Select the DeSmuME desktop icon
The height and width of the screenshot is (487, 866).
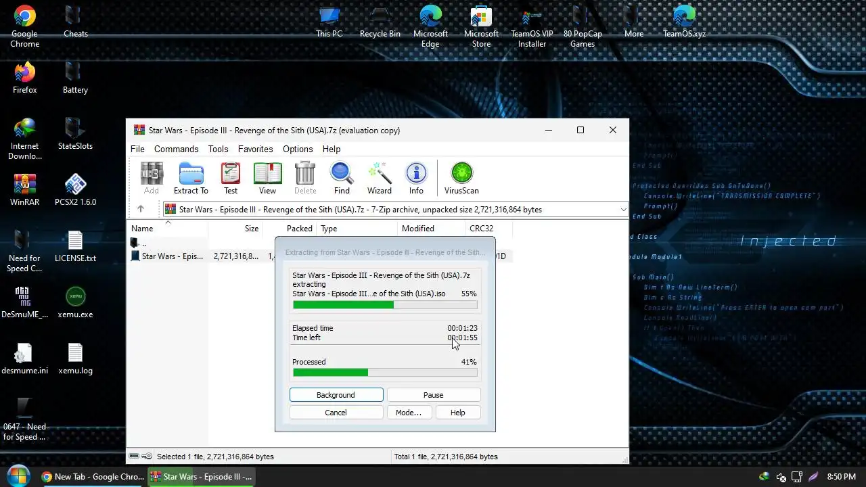[24, 302]
